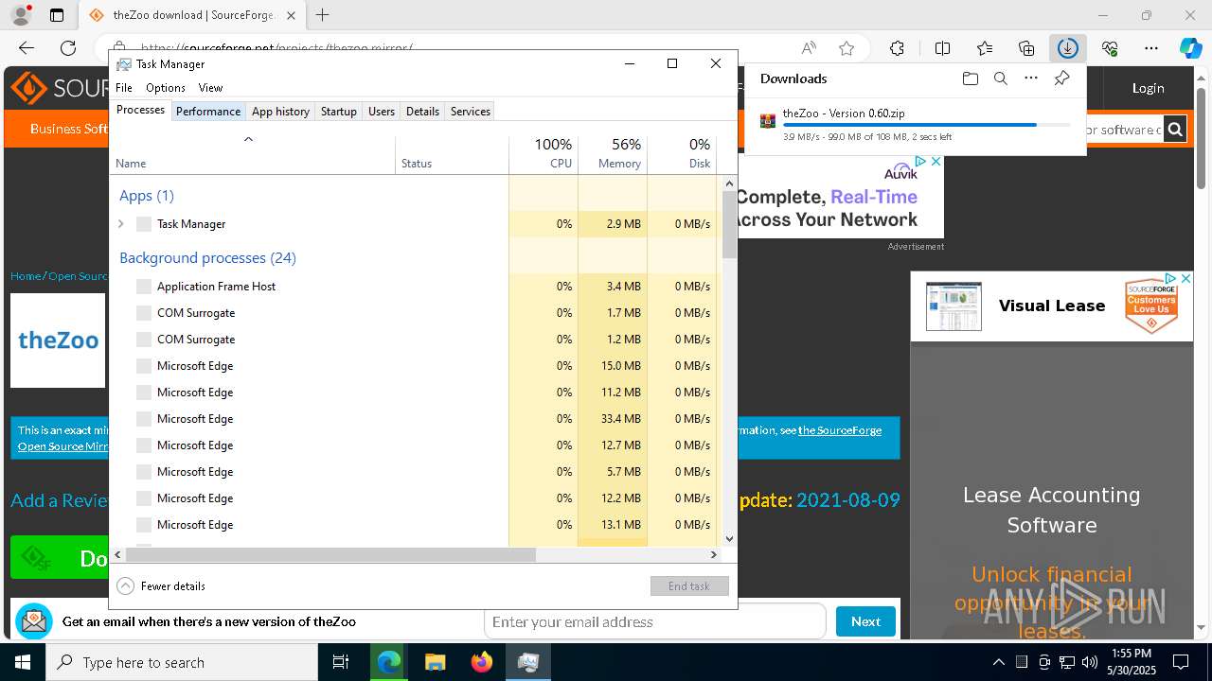The width and height of the screenshot is (1212, 681).
Task: Collapse Task Manager with Fewer details
Action: click(161, 586)
